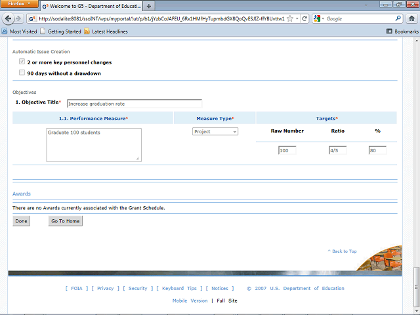Click the Performance Measure textarea resize grip
420x315 pixels.
click(138, 159)
